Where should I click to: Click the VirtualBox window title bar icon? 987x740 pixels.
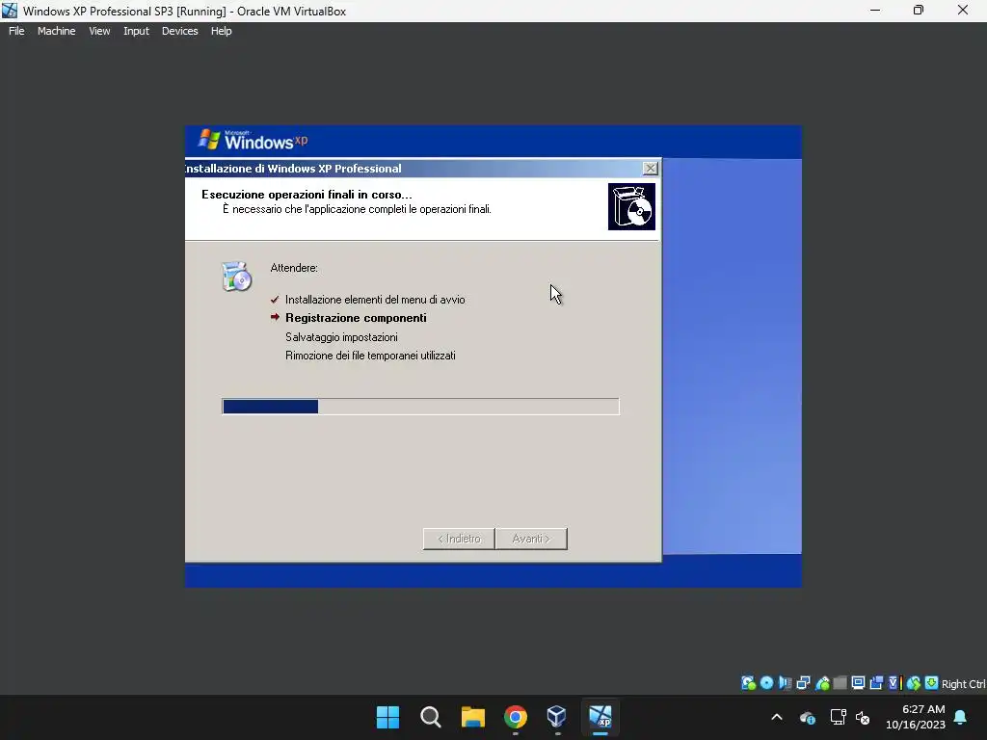pyautogui.click(x=10, y=11)
